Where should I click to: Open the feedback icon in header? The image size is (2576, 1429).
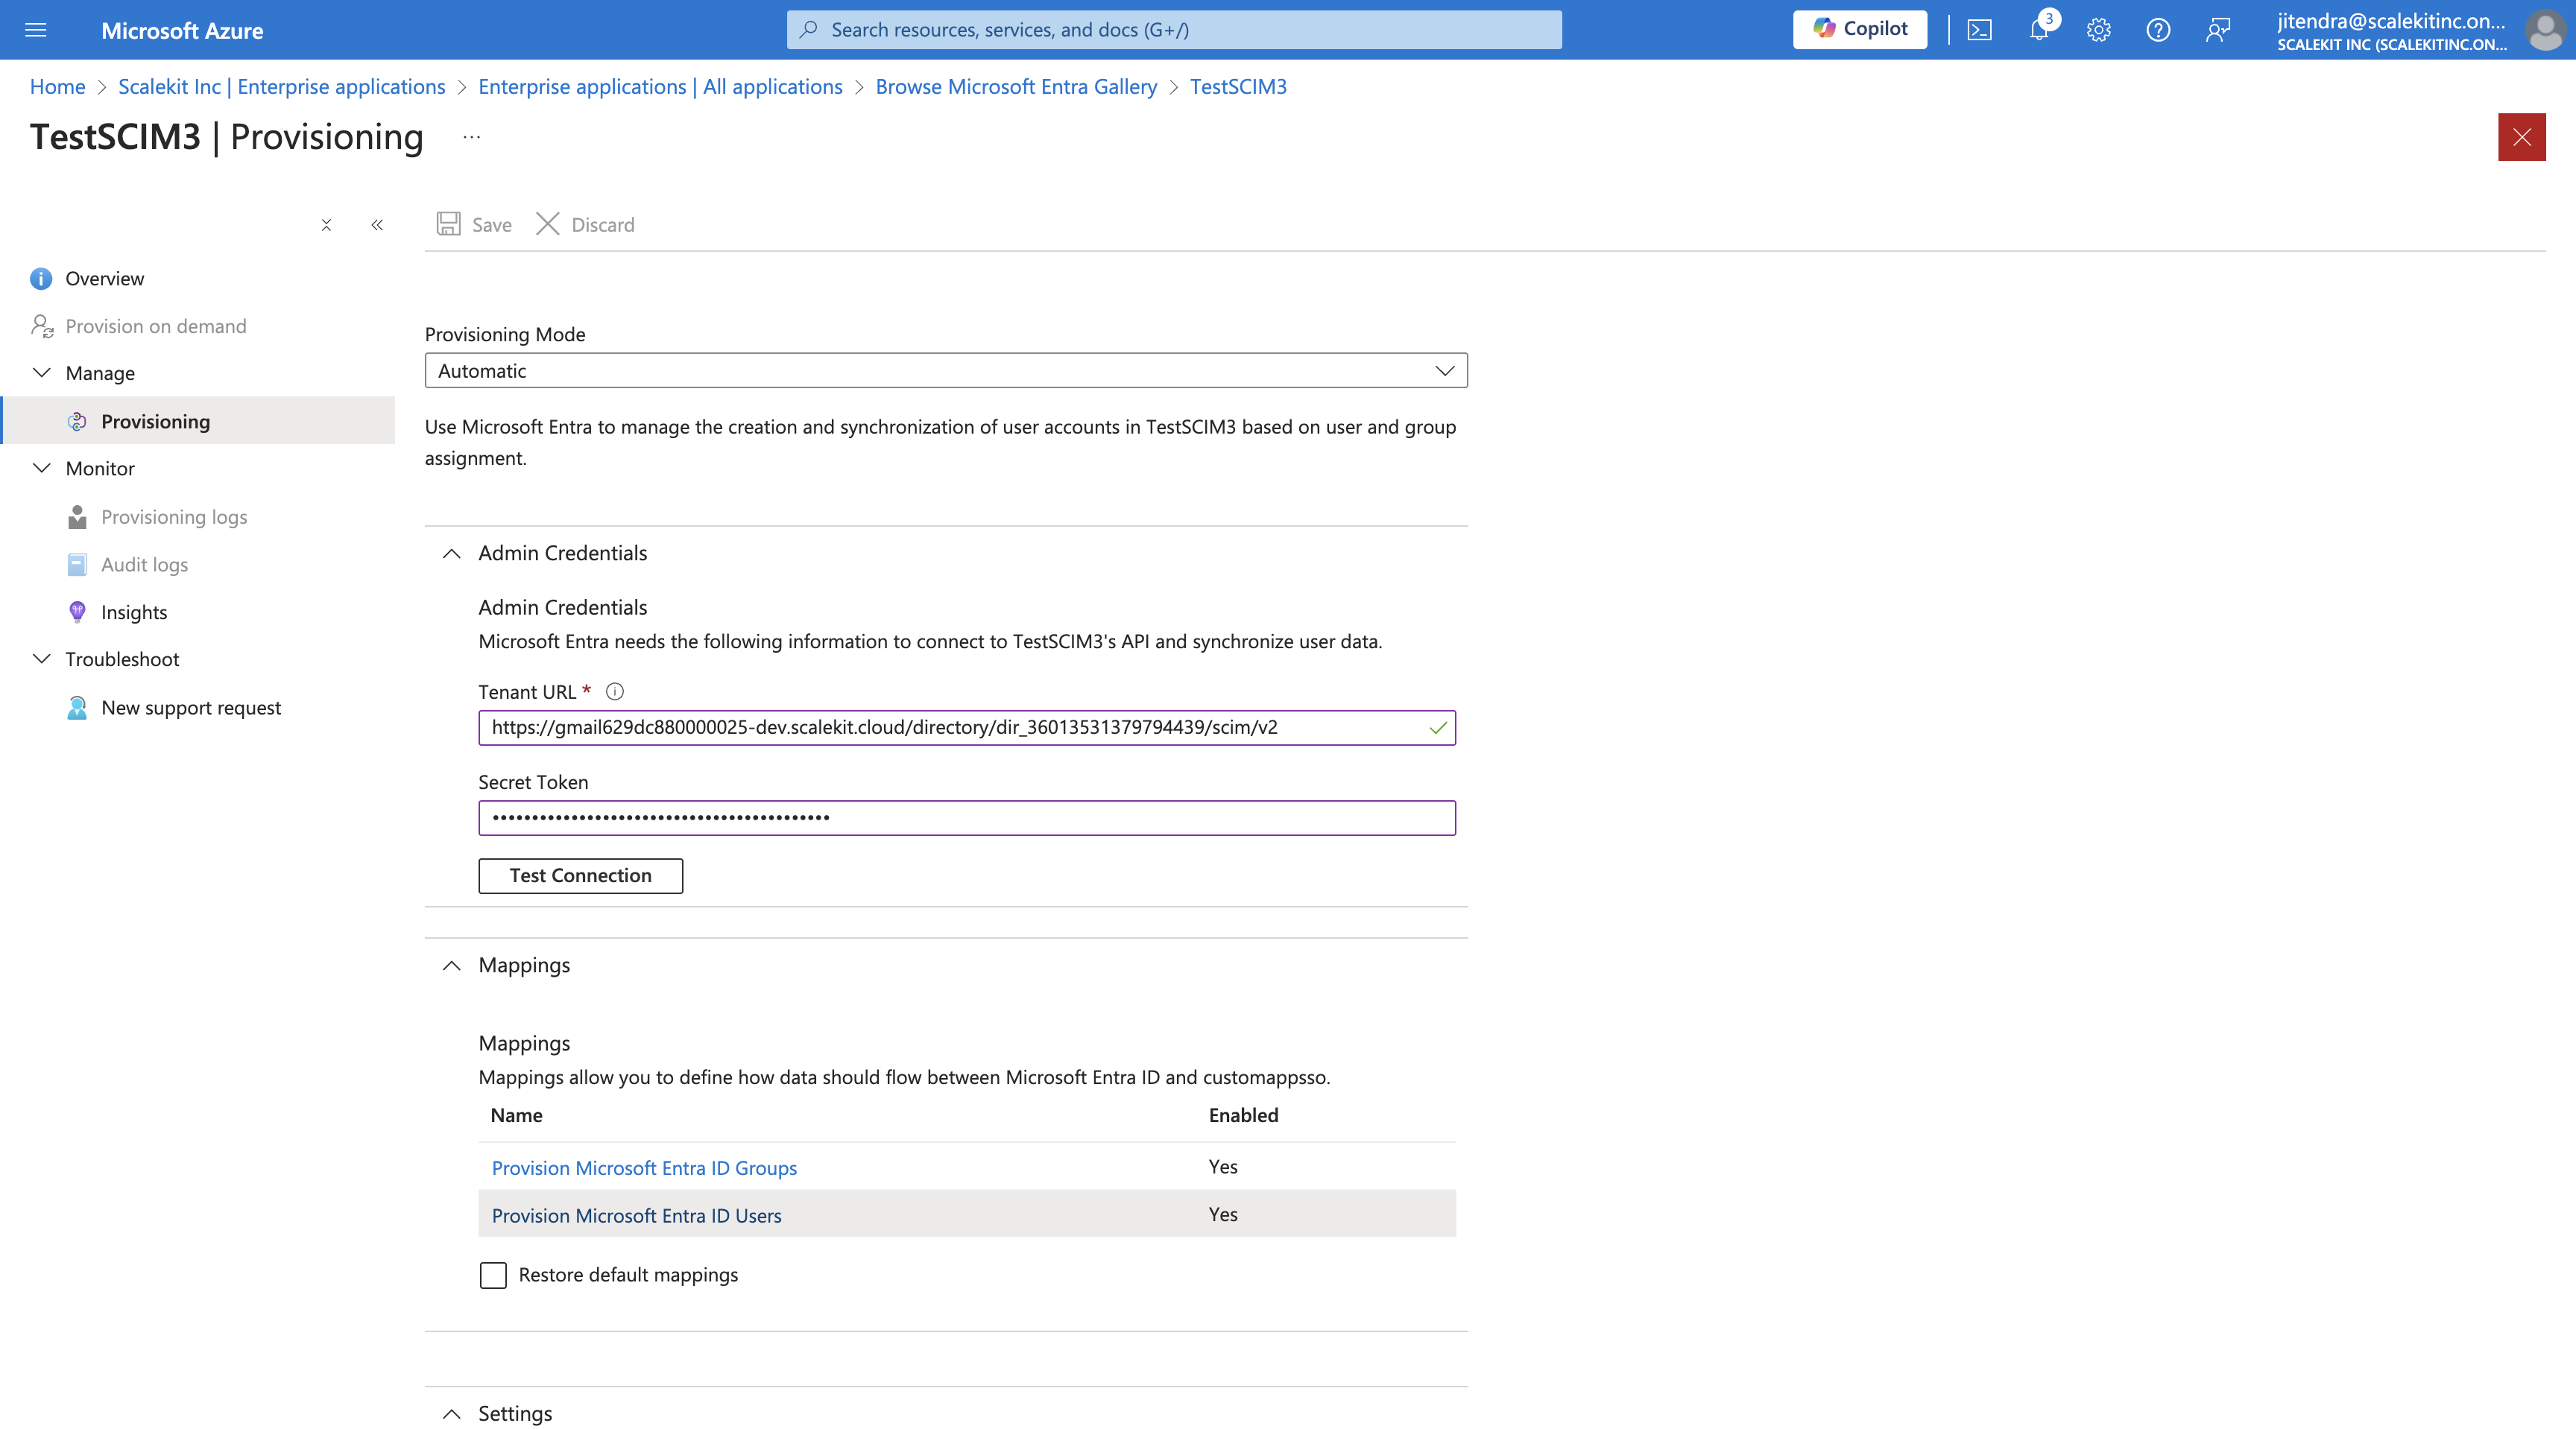[x=2218, y=30]
